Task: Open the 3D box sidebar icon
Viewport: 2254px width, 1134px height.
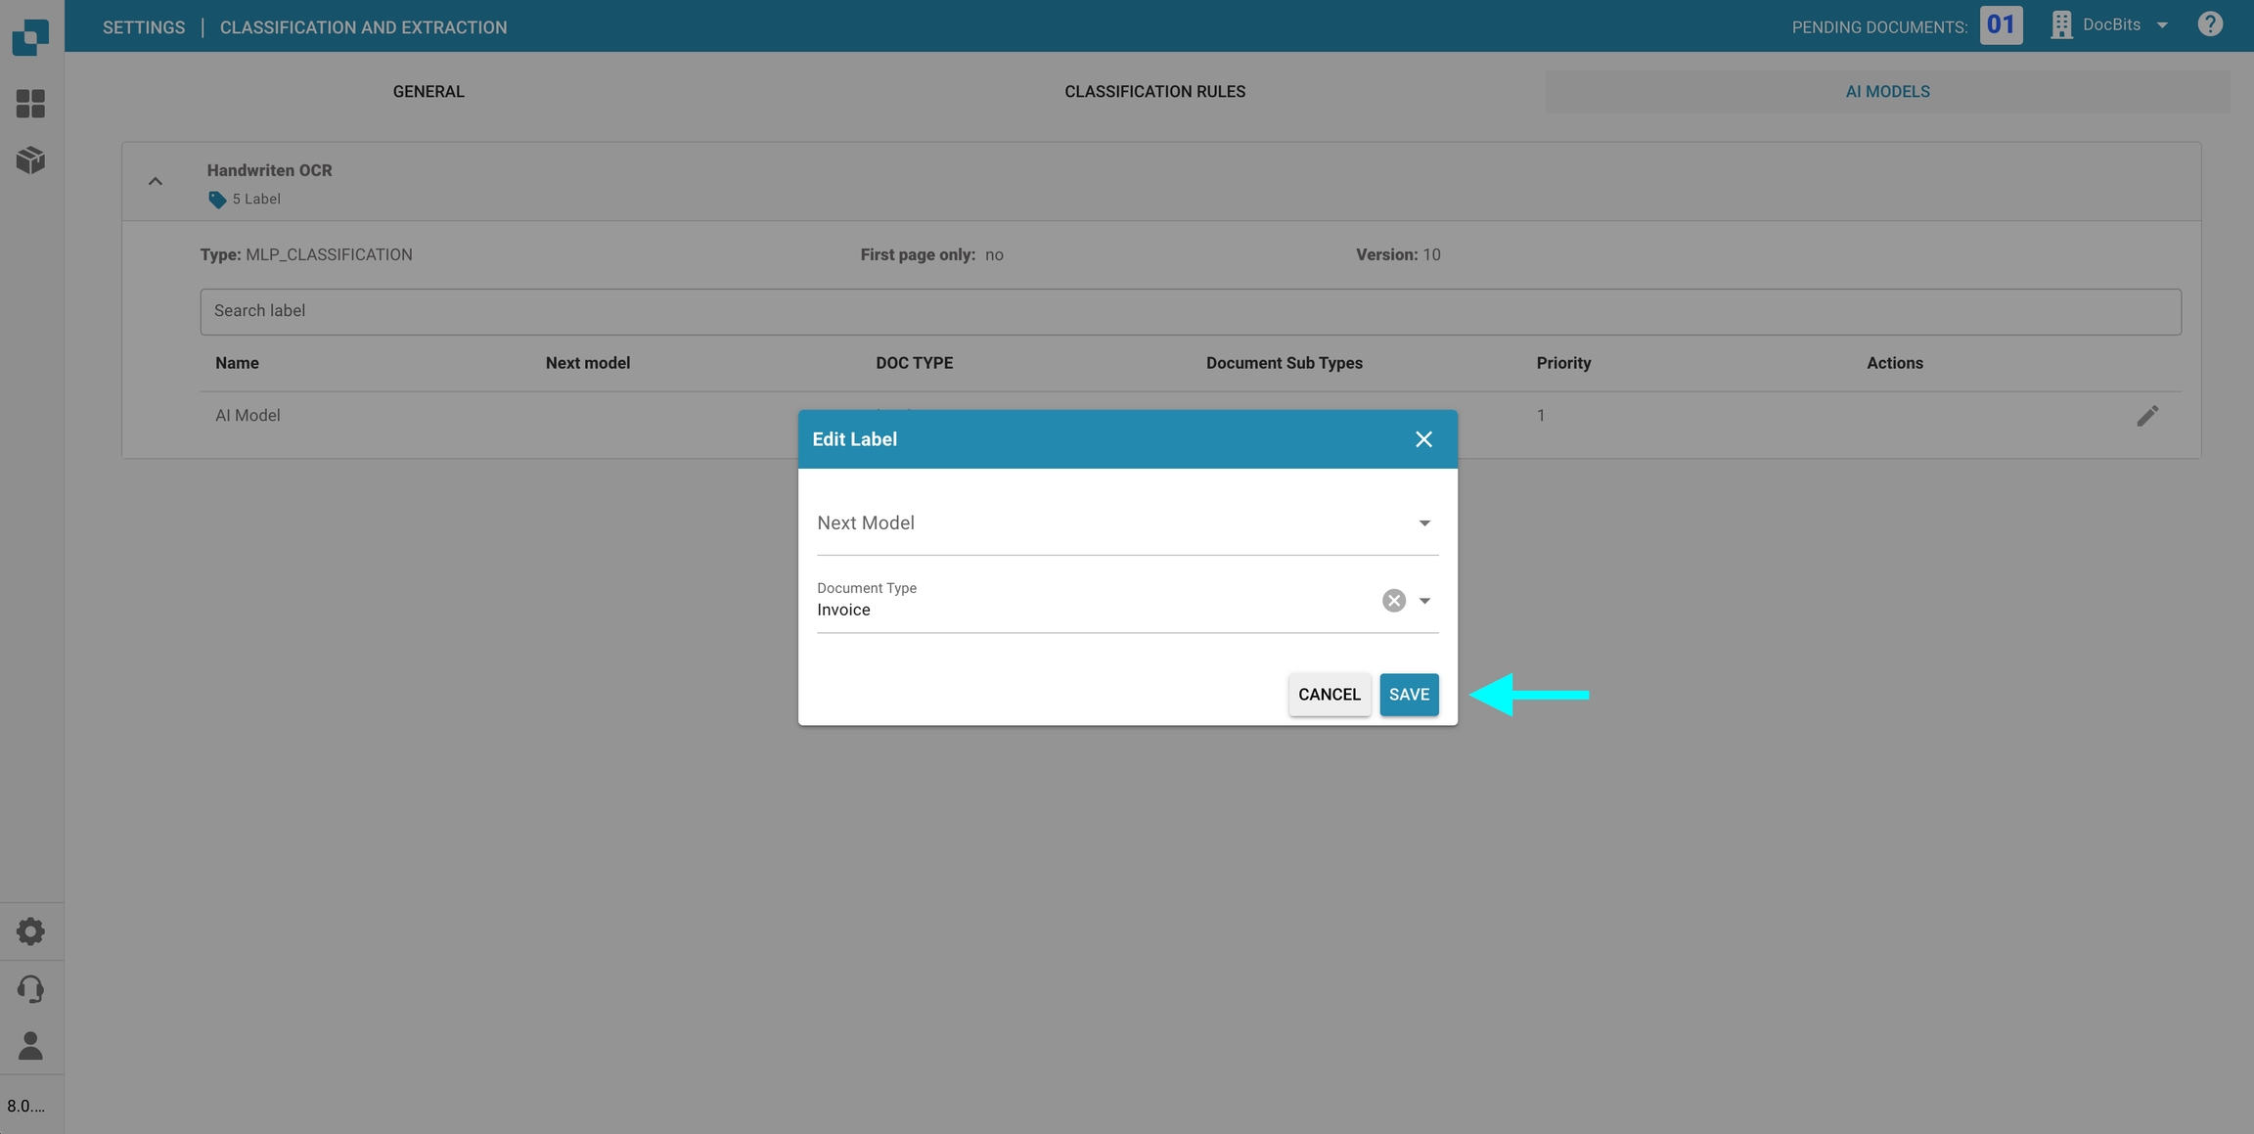Action: [30, 159]
